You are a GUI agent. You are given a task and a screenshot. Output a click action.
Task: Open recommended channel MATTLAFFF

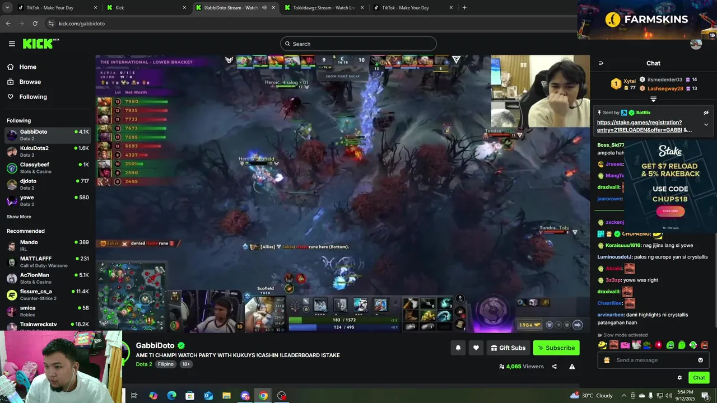pyautogui.click(x=48, y=261)
